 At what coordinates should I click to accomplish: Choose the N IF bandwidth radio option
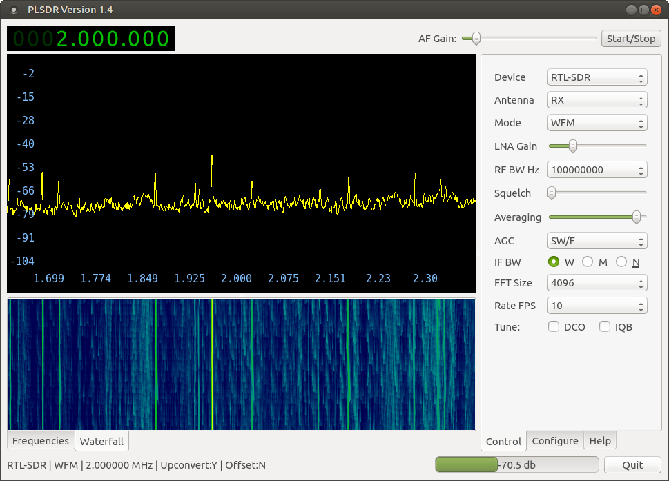pos(621,262)
